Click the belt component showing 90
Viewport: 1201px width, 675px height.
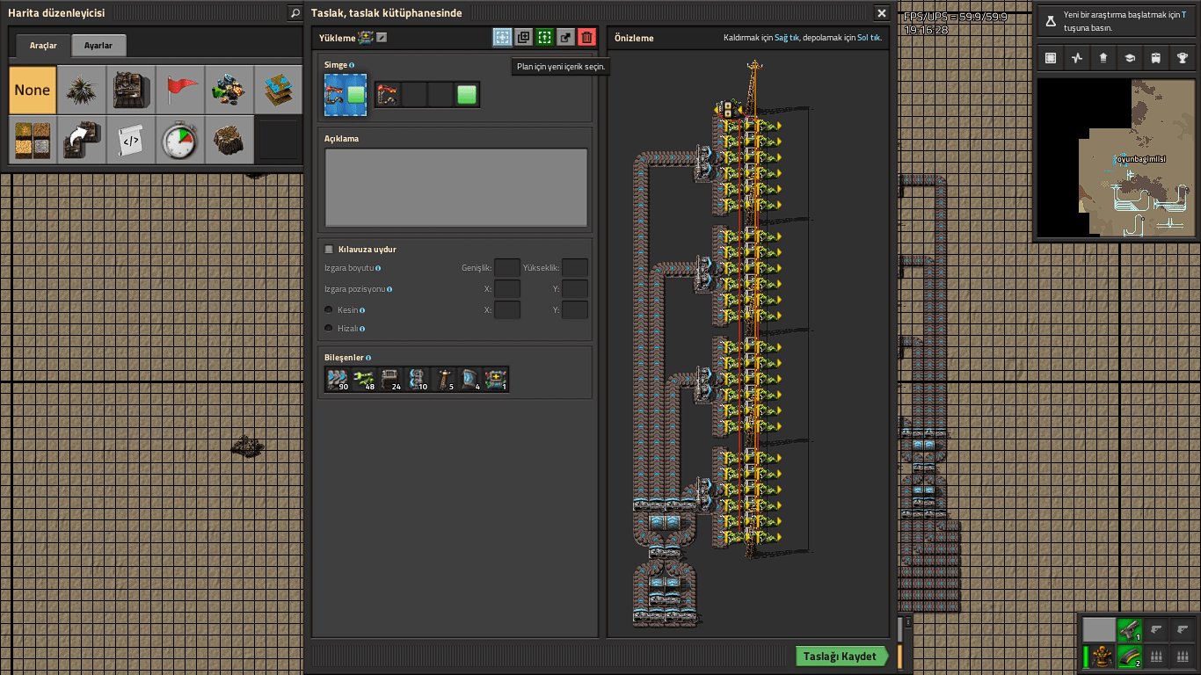338,380
